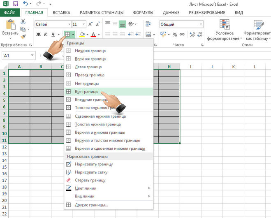Screen dimensions: 271x218
Task: Select Сдвоенная нижняя граница item
Action: [x=109, y=116]
